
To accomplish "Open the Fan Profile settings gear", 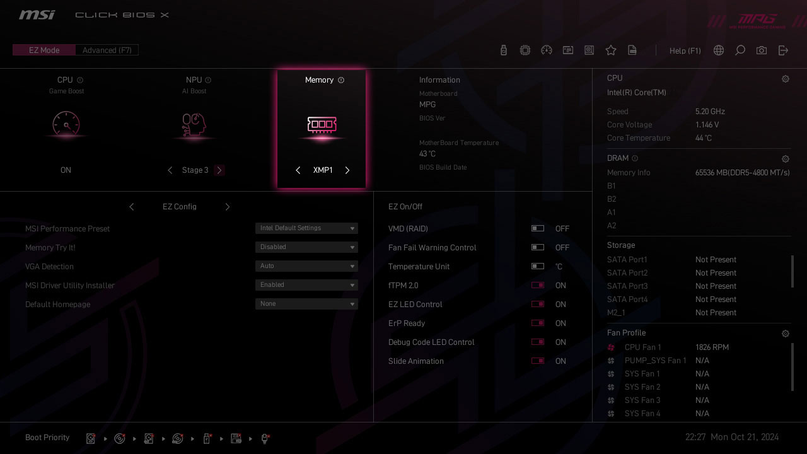I will click(x=785, y=334).
